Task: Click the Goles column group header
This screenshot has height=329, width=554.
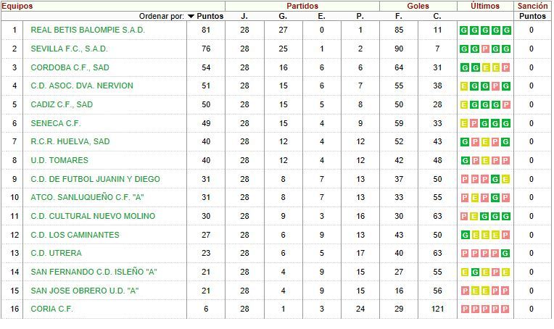Action: click(x=418, y=6)
